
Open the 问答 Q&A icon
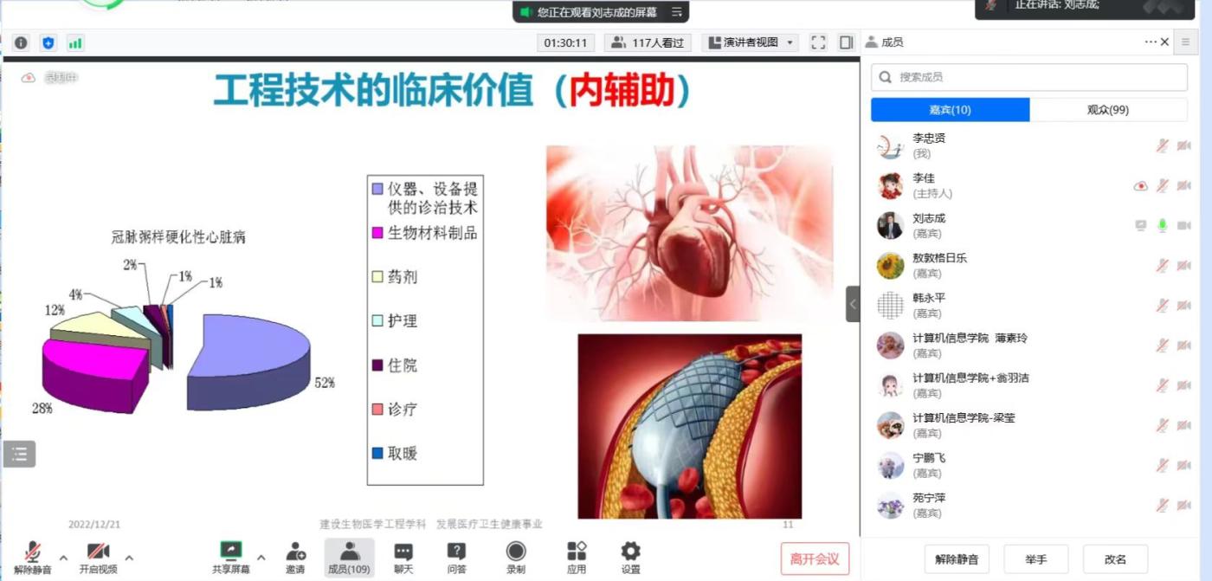click(456, 558)
